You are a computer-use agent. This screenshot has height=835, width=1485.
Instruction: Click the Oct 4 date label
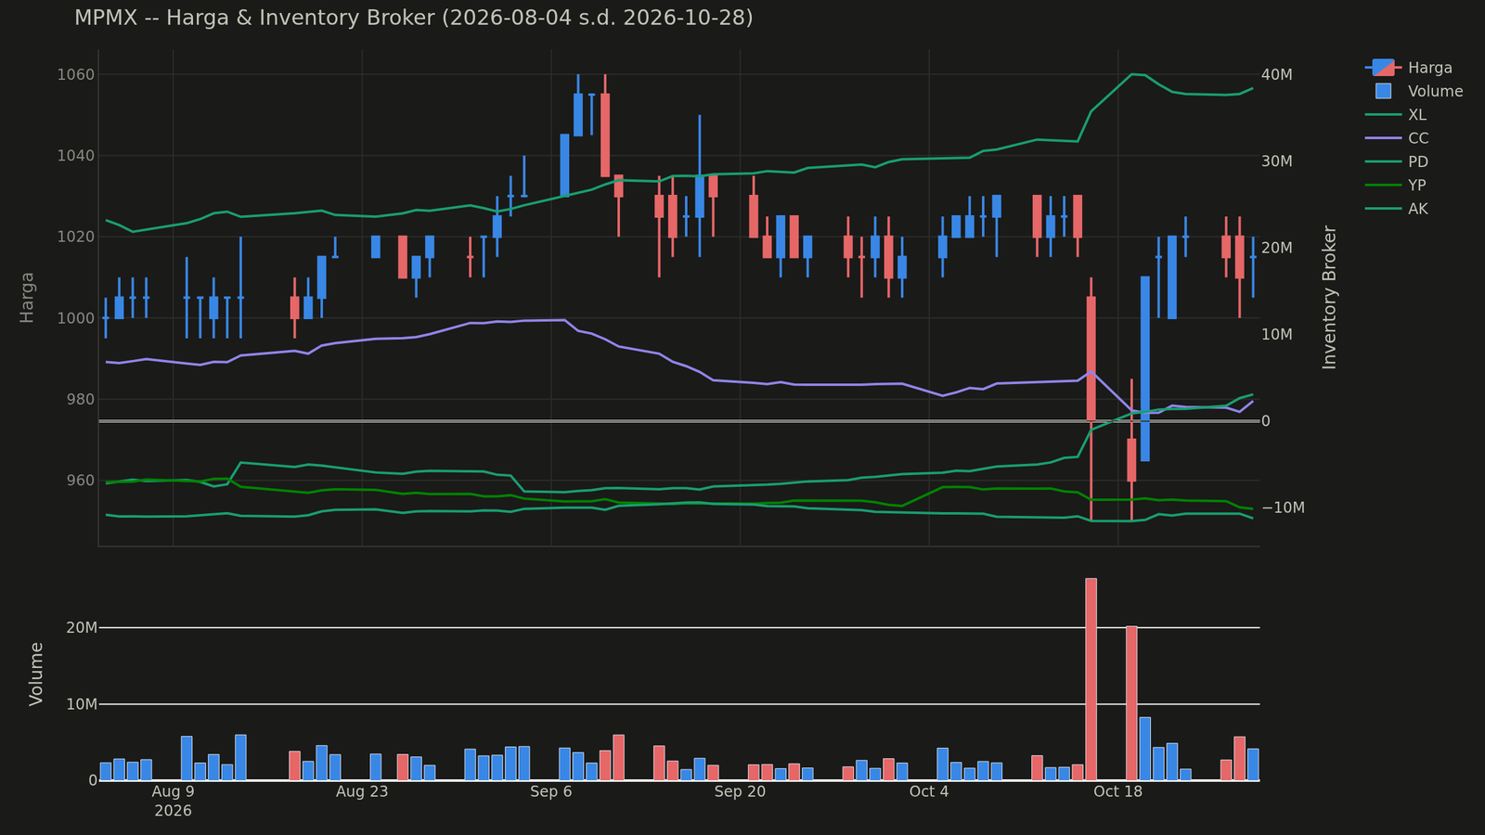929,791
